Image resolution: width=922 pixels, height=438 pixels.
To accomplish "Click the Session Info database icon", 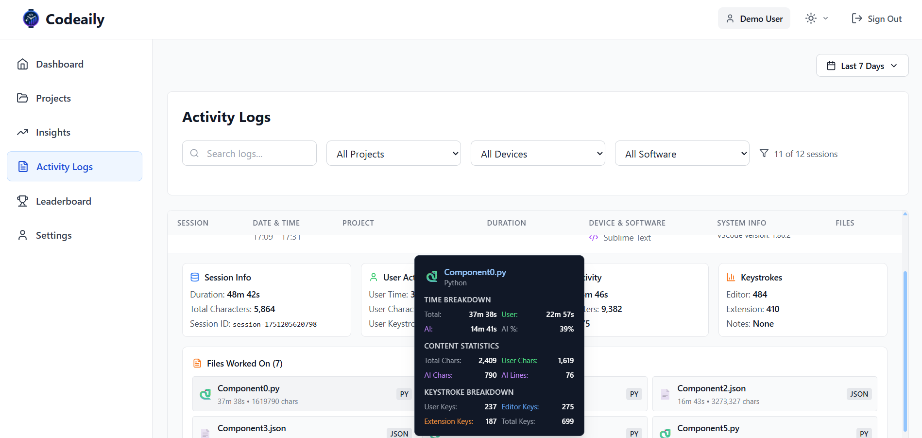I will (195, 277).
